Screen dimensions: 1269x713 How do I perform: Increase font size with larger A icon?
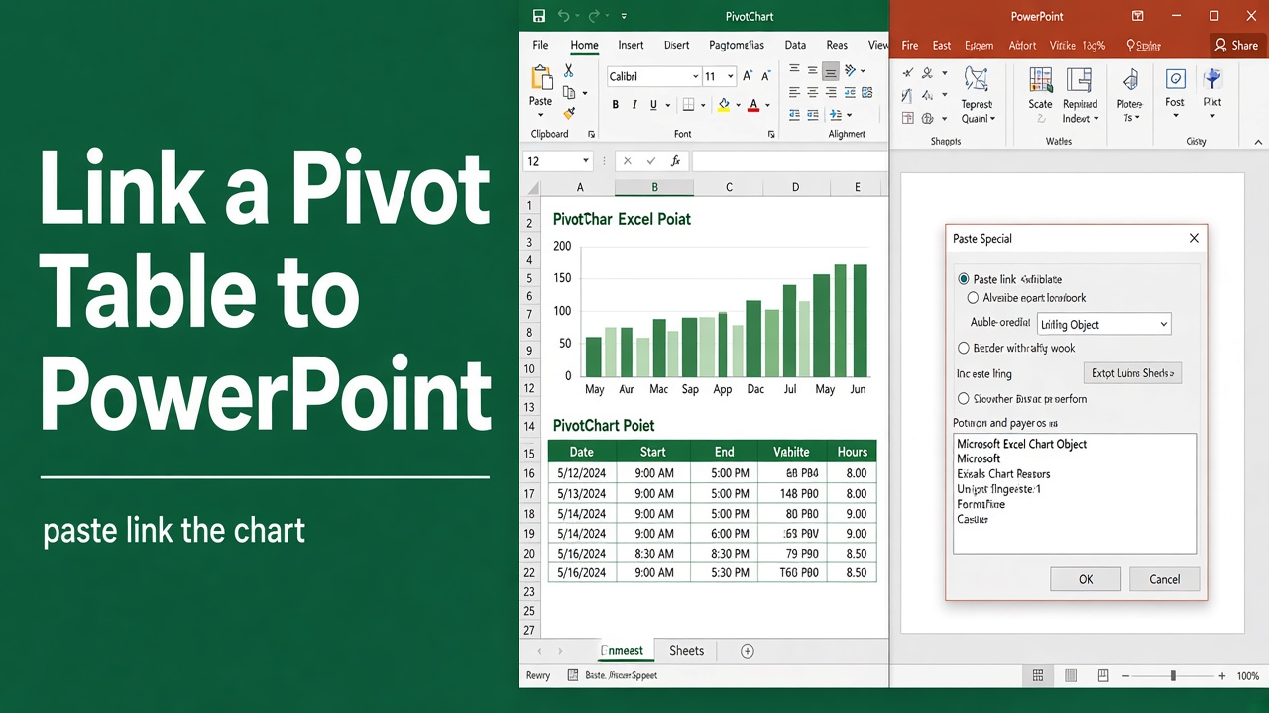[x=749, y=76]
